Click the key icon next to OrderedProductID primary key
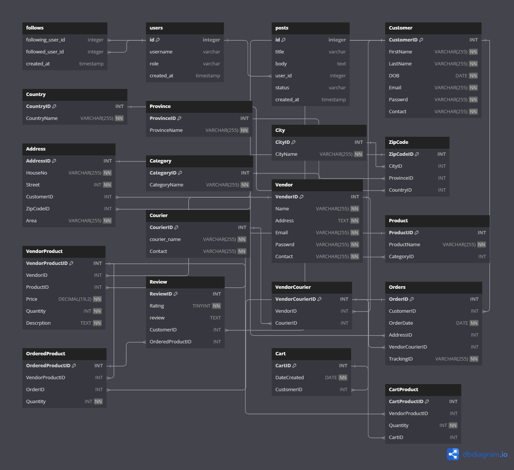The height and width of the screenshot is (470, 514). pyautogui.click(x=74, y=366)
